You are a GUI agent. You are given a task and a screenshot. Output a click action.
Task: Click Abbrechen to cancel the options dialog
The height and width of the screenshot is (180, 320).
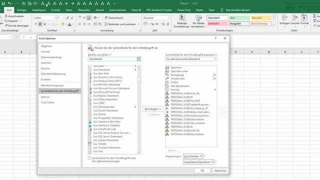coord(220,170)
